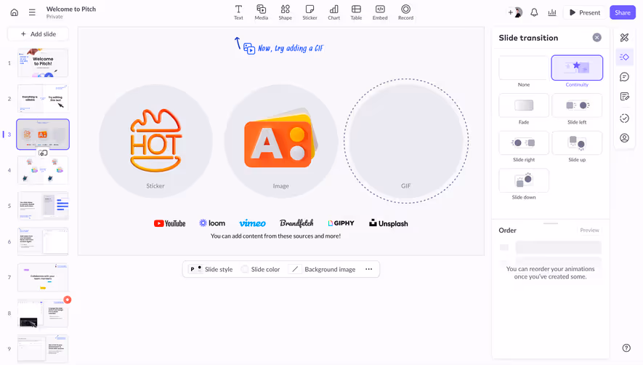Insert a Chart
Viewport: 643px width, 365px height.
[333, 12]
